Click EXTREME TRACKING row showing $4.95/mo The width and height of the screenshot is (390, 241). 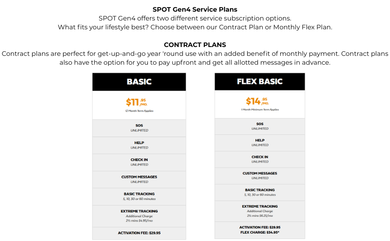pyautogui.click(x=139, y=216)
